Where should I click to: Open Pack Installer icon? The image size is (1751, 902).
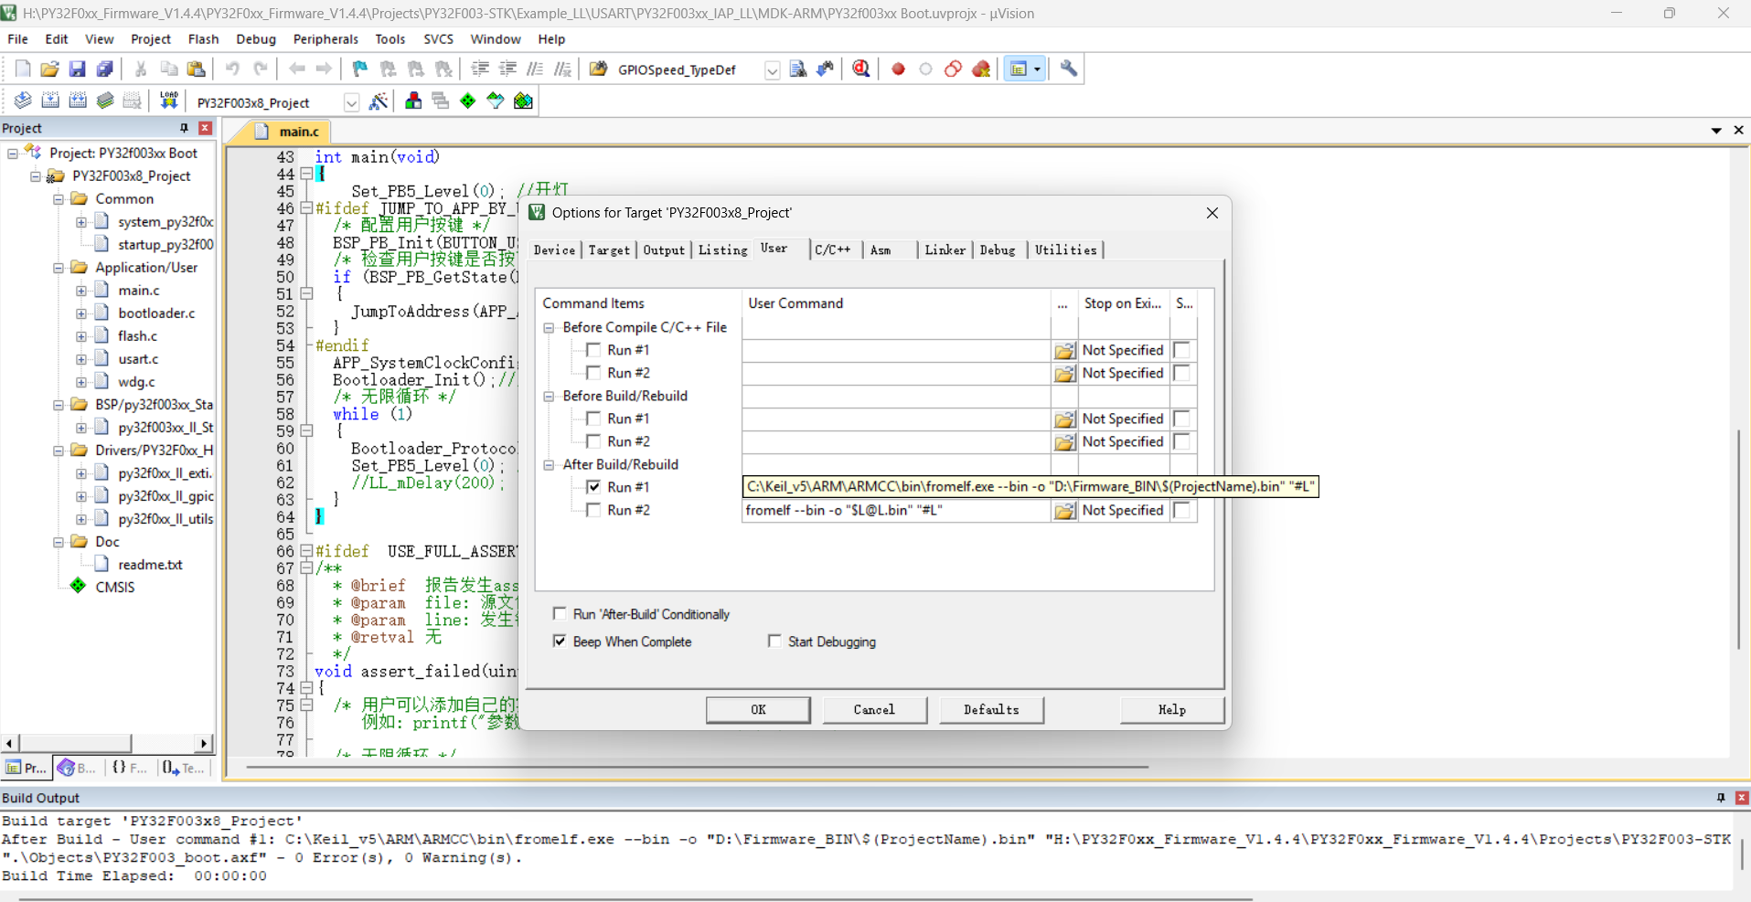pyautogui.click(x=523, y=101)
